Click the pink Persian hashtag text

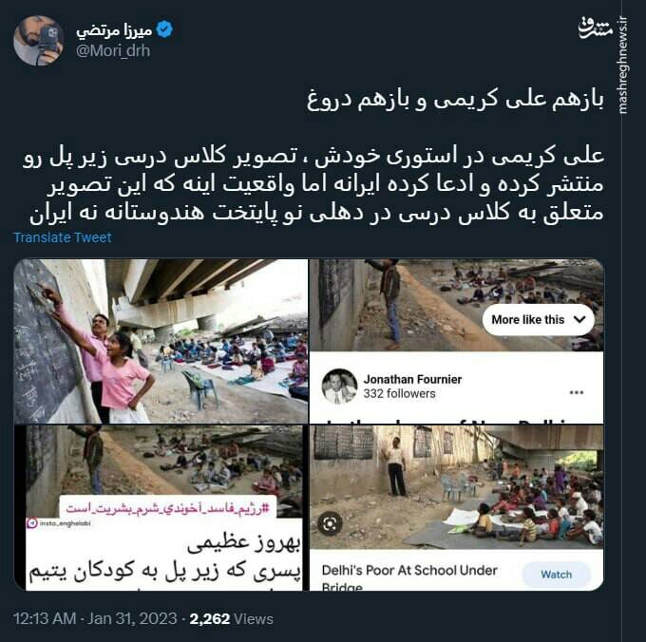point(168,508)
